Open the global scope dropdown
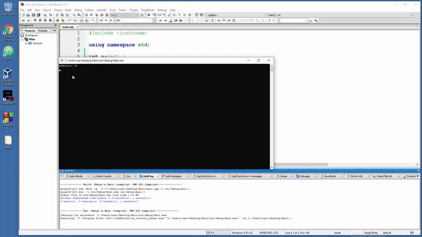422x237 pixels. (x=237, y=15)
